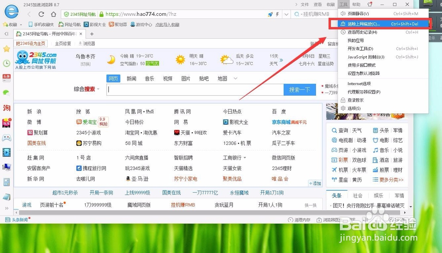Image resolution: width=442 pixels, height=253 pixels.
Task: Open the sidebar history clock icon
Action: pyautogui.click(x=7, y=63)
